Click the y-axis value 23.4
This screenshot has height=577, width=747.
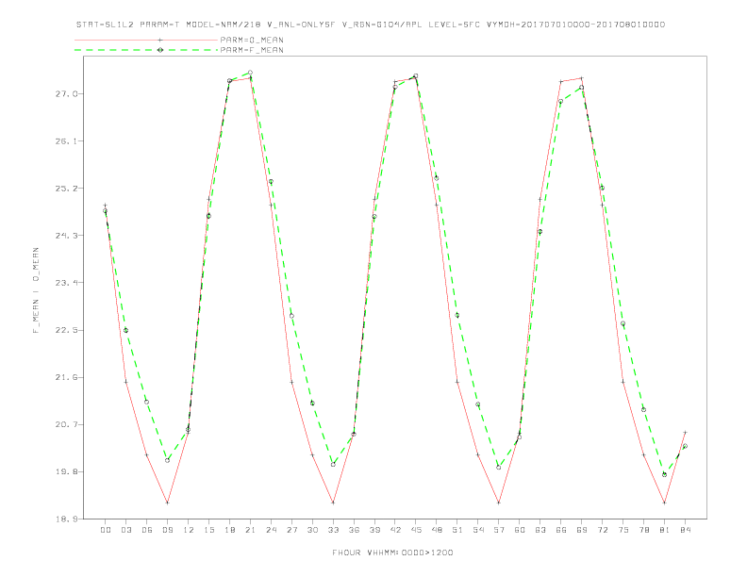pos(66,283)
